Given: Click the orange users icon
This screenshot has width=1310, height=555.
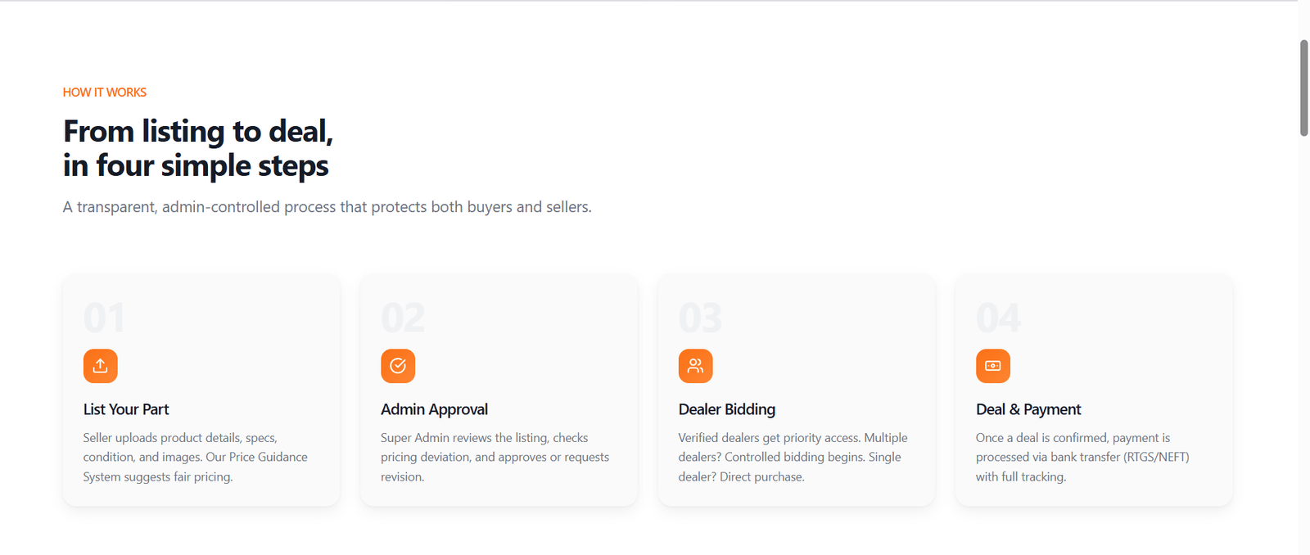Looking at the screenshot, I should (x=695, y=366).
